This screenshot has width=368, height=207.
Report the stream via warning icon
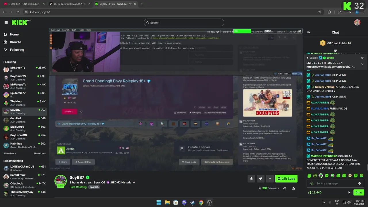(x=294, y=188)
